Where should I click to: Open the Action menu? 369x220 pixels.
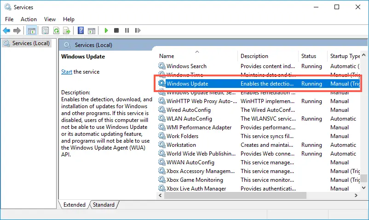(29, 19)
